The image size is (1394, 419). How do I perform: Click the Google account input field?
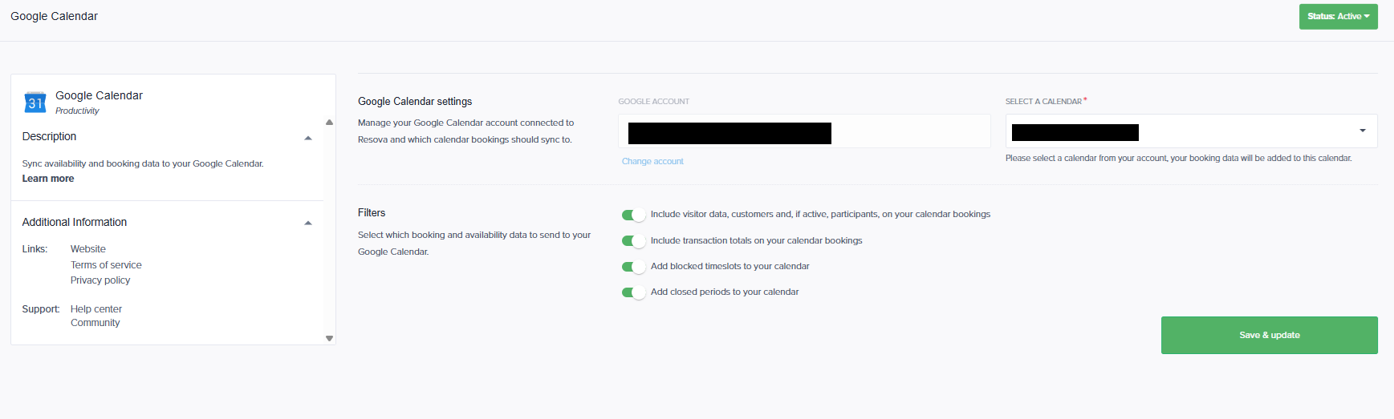click(x=803, y=131)
